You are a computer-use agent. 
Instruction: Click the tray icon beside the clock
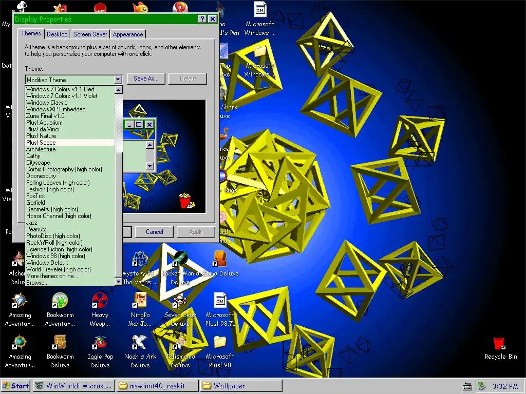coord(482,386)
